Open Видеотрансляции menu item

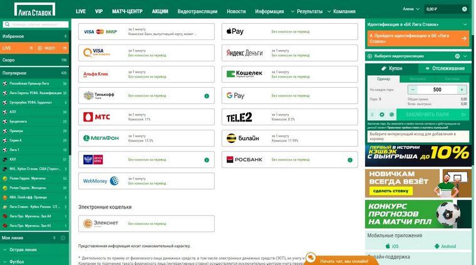tap(197, 11)
